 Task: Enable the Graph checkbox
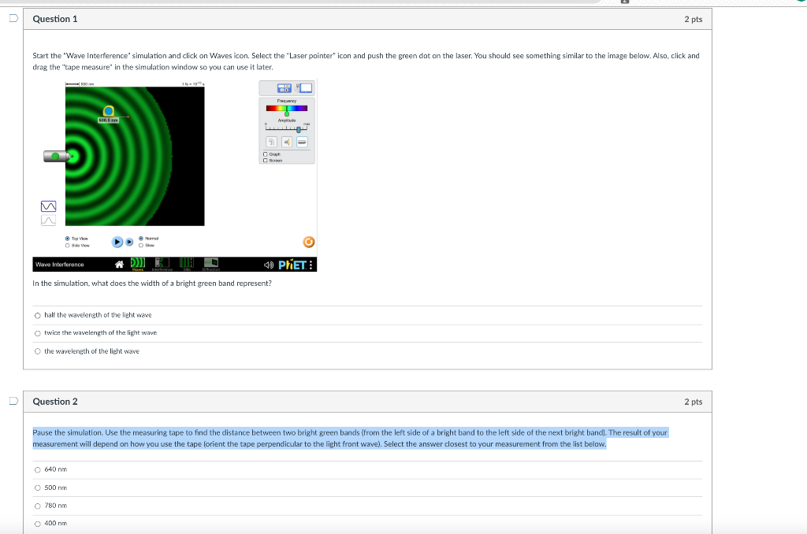pyautogui.click(x=266, y=154)
